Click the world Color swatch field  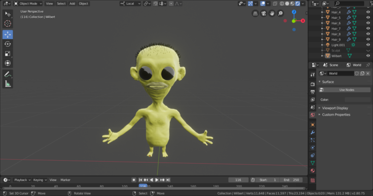[357, 100]
